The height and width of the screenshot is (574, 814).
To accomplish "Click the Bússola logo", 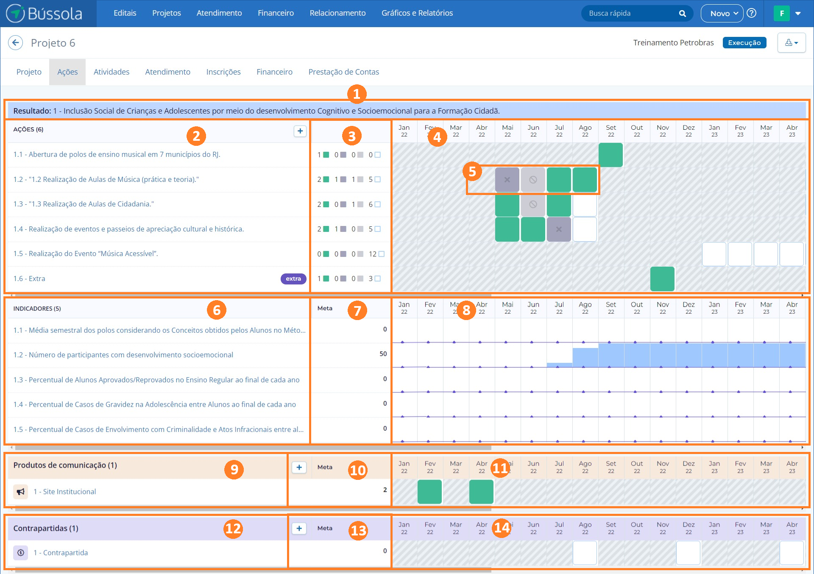I will click(45, 14).
